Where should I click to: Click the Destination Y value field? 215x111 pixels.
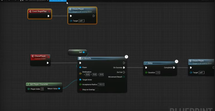tap(94, 75)
